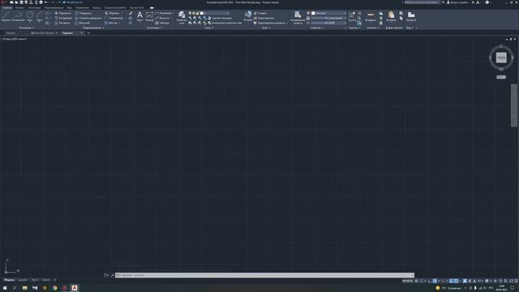This screenshot has height=292, width=519.
Task: Switch to Floor Plan Sample drawing tab
Action: pos(44,33)
